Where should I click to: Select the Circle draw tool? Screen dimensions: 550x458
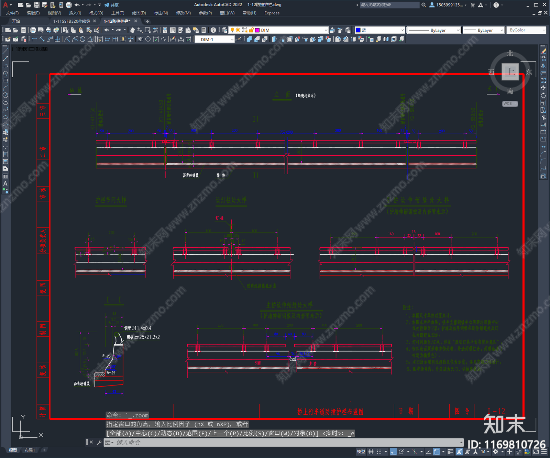[x=5, y=95]
